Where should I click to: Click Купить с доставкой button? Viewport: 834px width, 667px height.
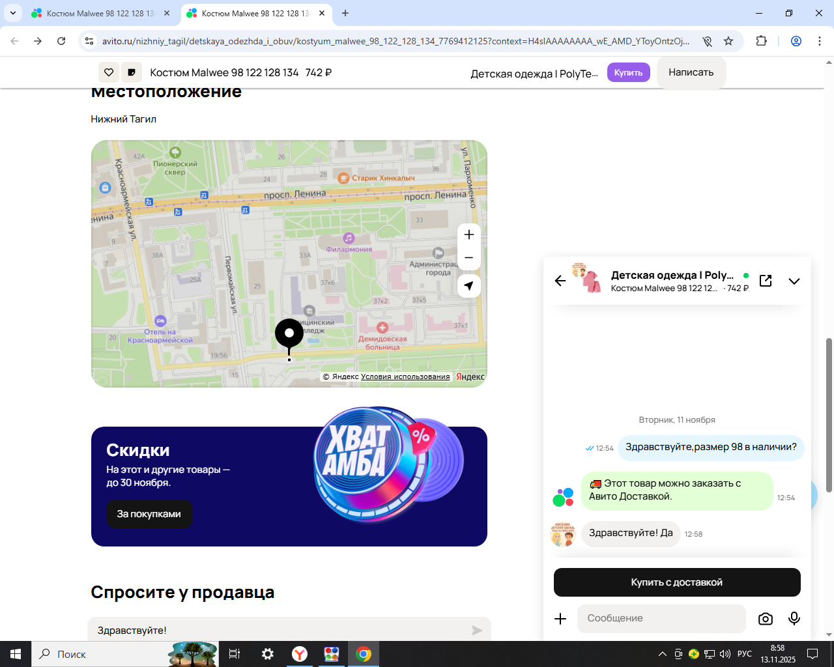677,582
